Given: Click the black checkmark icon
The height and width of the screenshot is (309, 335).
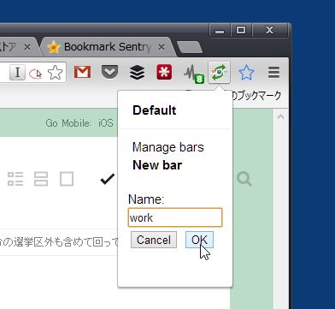Looking at the screenshot, I should click(108, 179).
